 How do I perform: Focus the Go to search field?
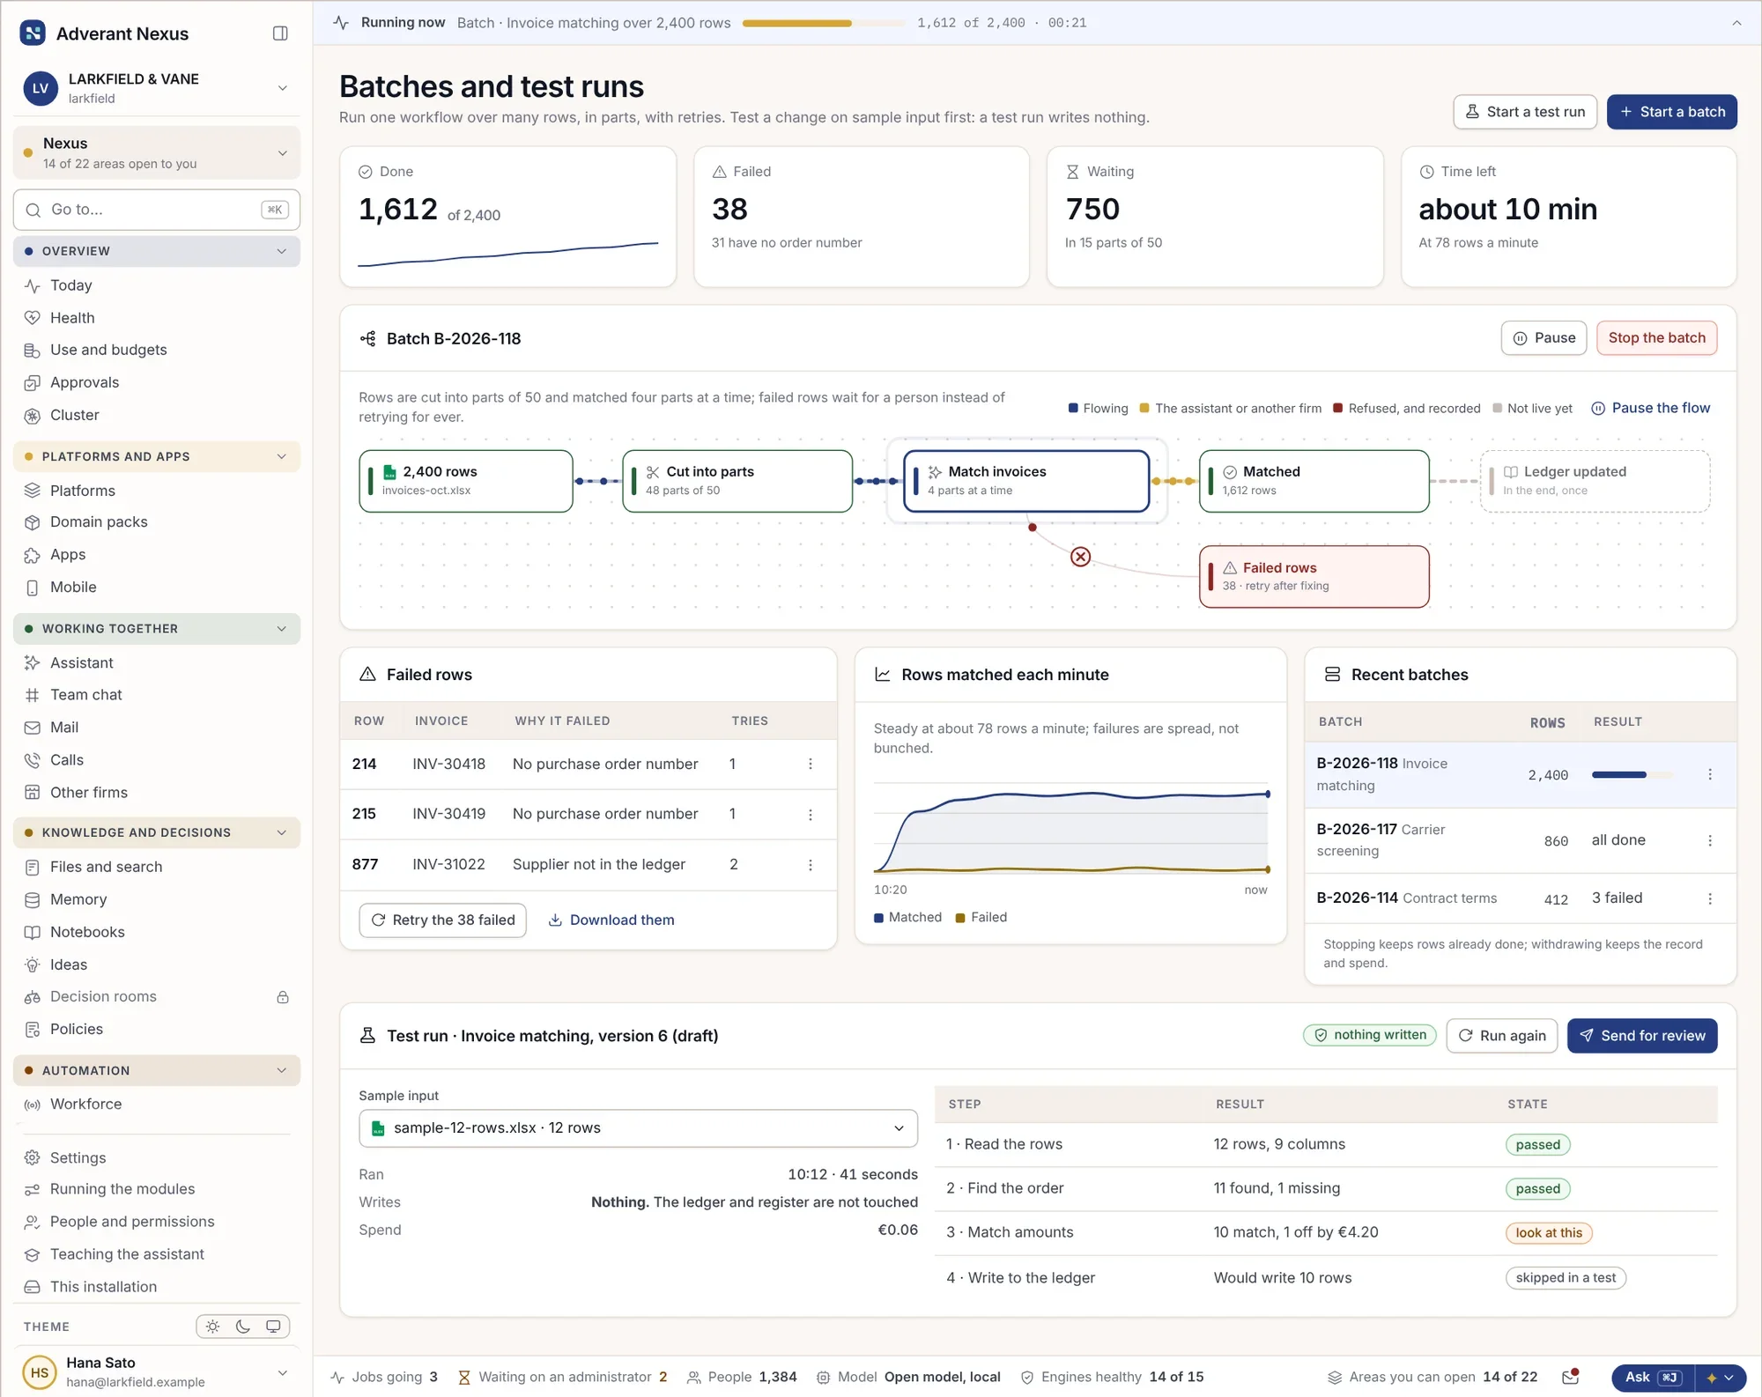[157, 210]
